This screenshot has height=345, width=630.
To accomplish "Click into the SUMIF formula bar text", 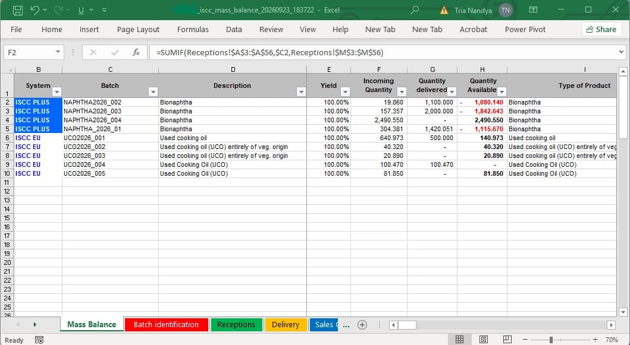I will pos(269,52).
